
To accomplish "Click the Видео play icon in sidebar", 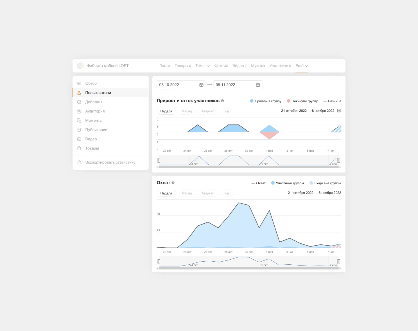I will 79,139.
